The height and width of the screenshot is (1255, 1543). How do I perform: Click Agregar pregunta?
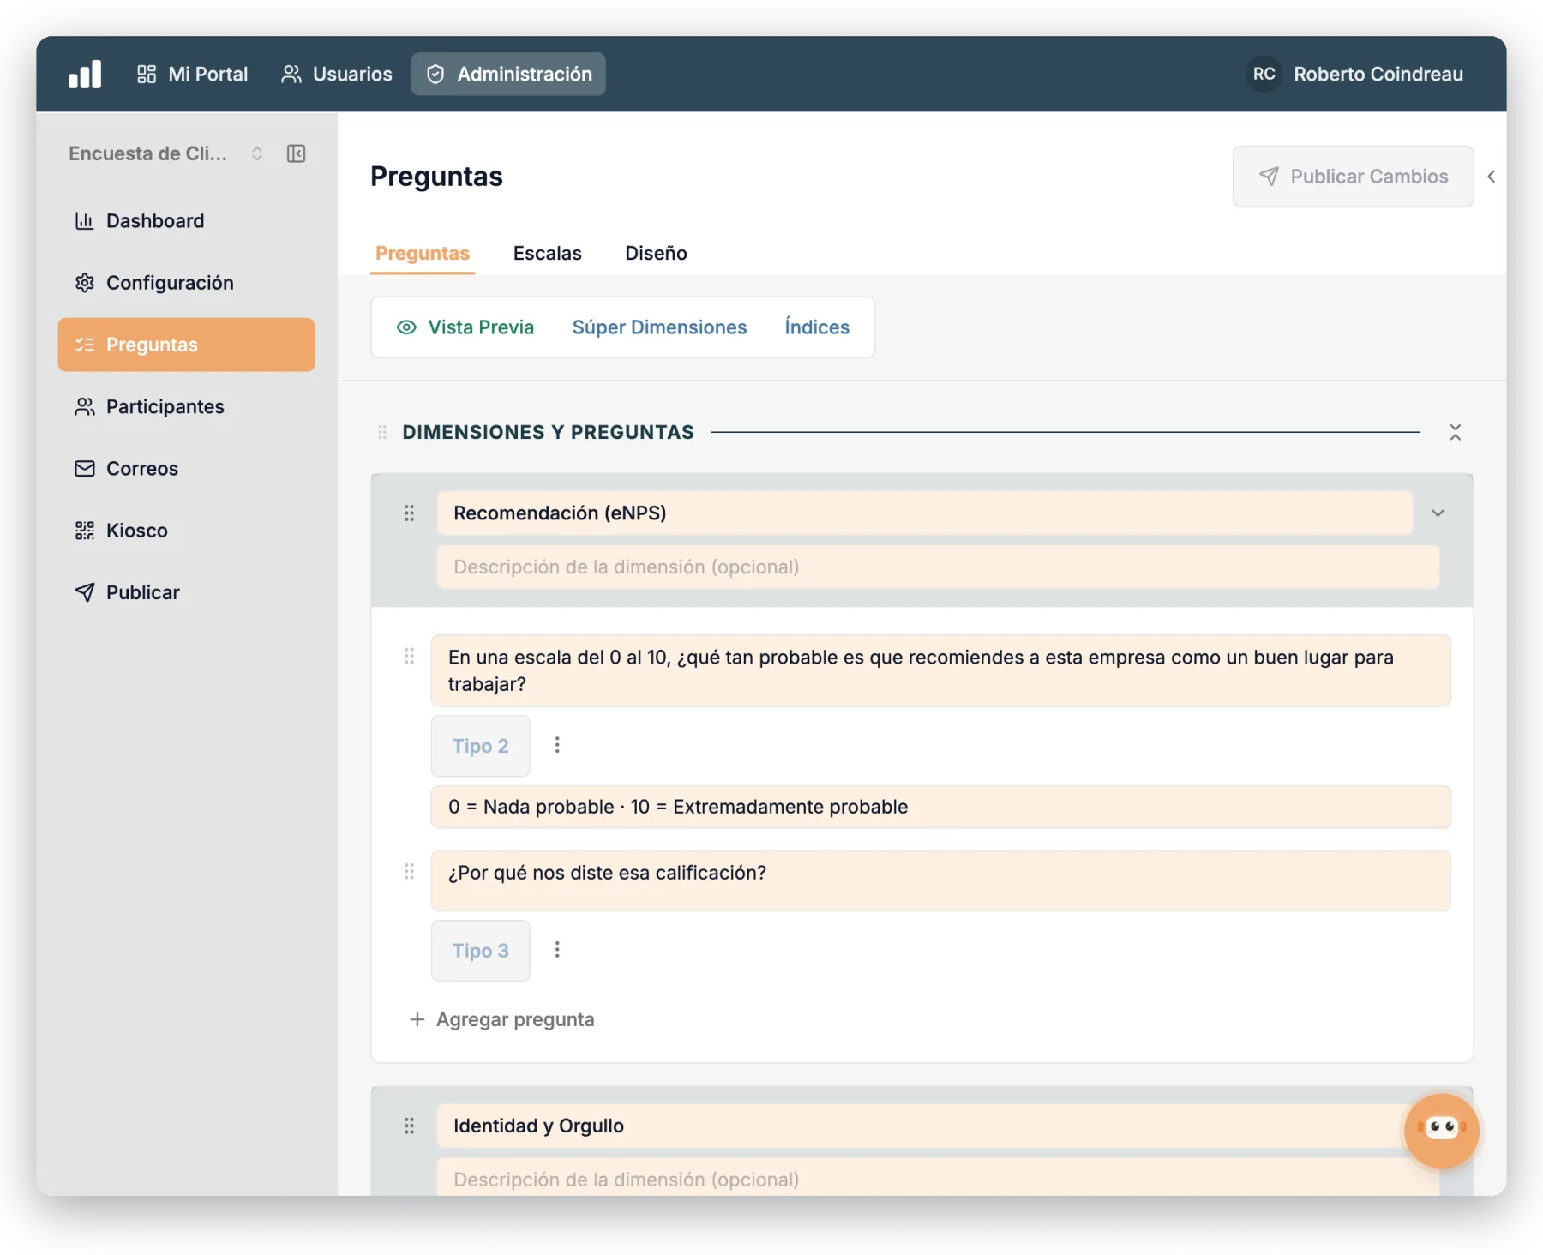pyautogui.click(x=502, y=1019)
